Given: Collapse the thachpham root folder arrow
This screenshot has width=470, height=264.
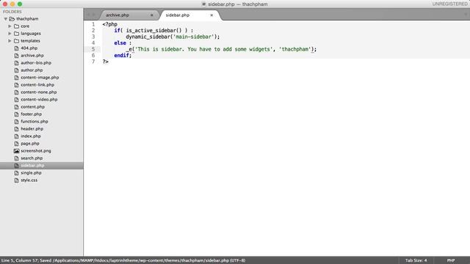Looking at the screenshot, I should pyautogui.click(x=6, y=19).
